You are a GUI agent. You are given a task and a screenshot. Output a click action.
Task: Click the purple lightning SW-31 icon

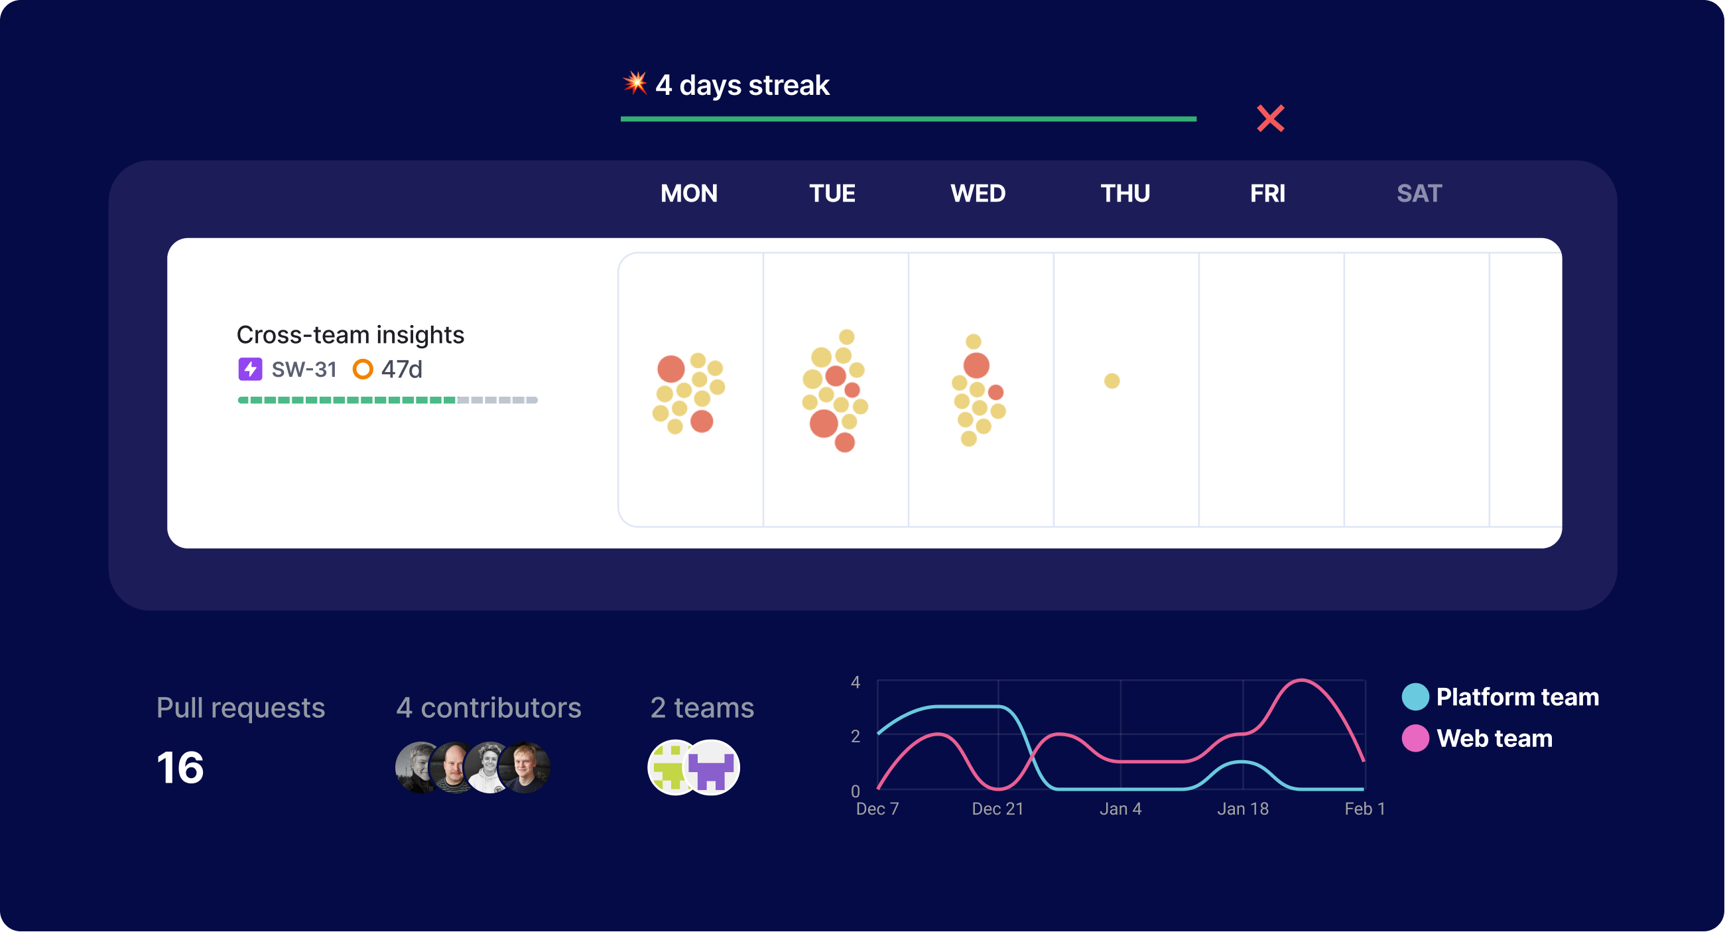pyautogui.click(x=251, y=369)
